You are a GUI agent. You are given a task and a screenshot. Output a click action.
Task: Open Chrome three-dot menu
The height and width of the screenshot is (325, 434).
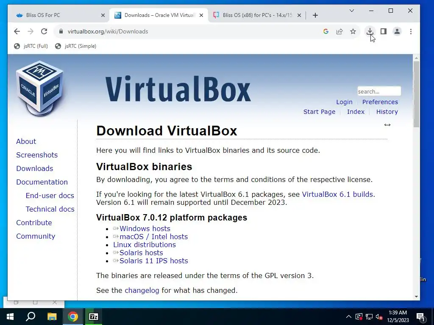click(411, 31)
